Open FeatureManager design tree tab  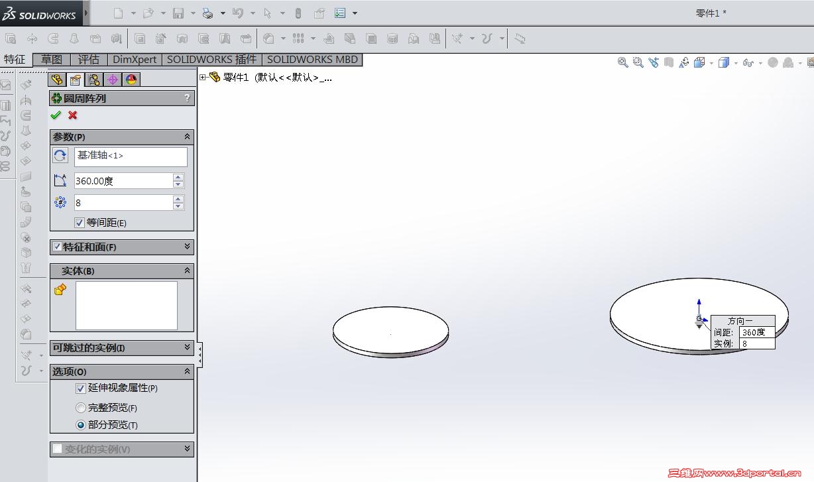57,80
